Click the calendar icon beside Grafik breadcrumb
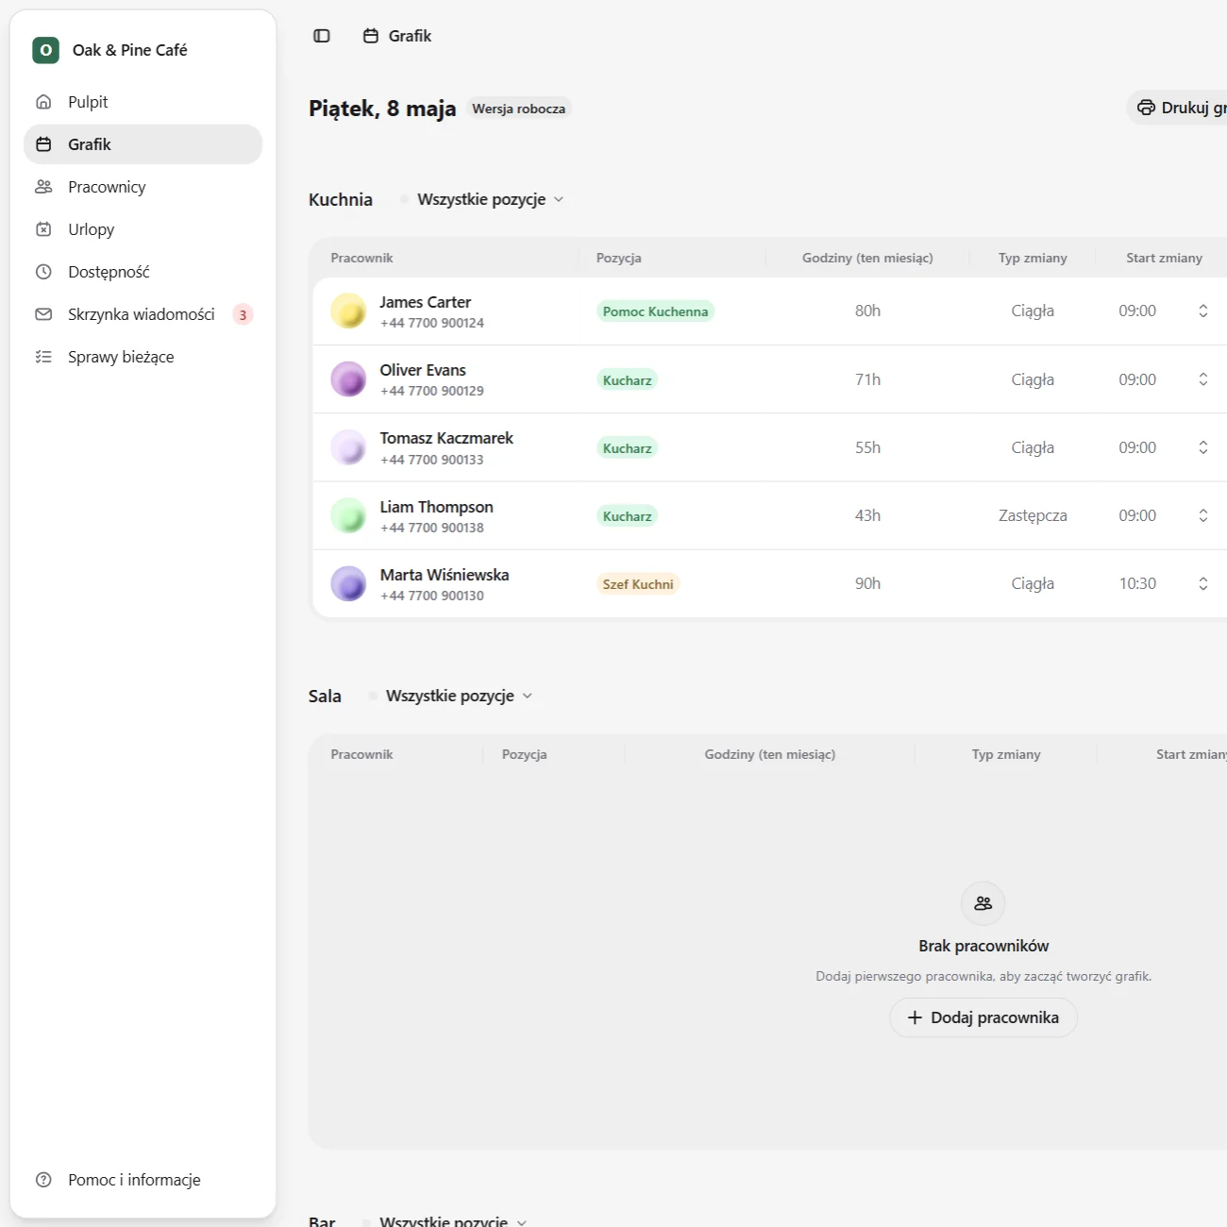The width and height of the screenshot is (1227, 1227). (x=371, y=36)
